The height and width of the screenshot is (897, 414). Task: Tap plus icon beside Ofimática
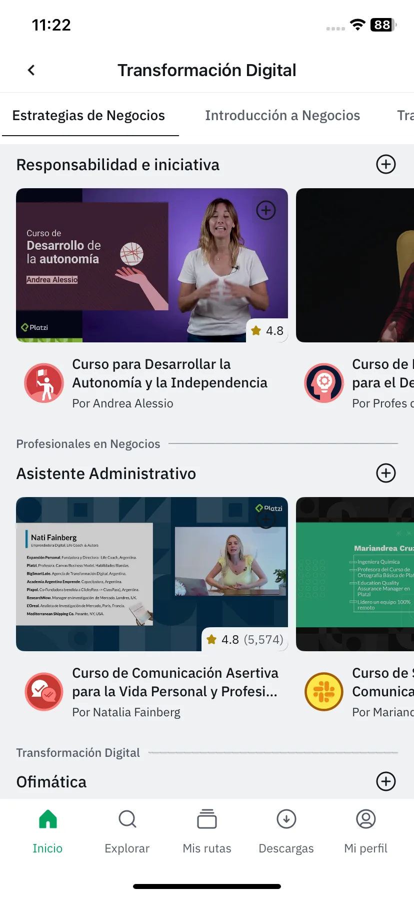coord(385,781)
